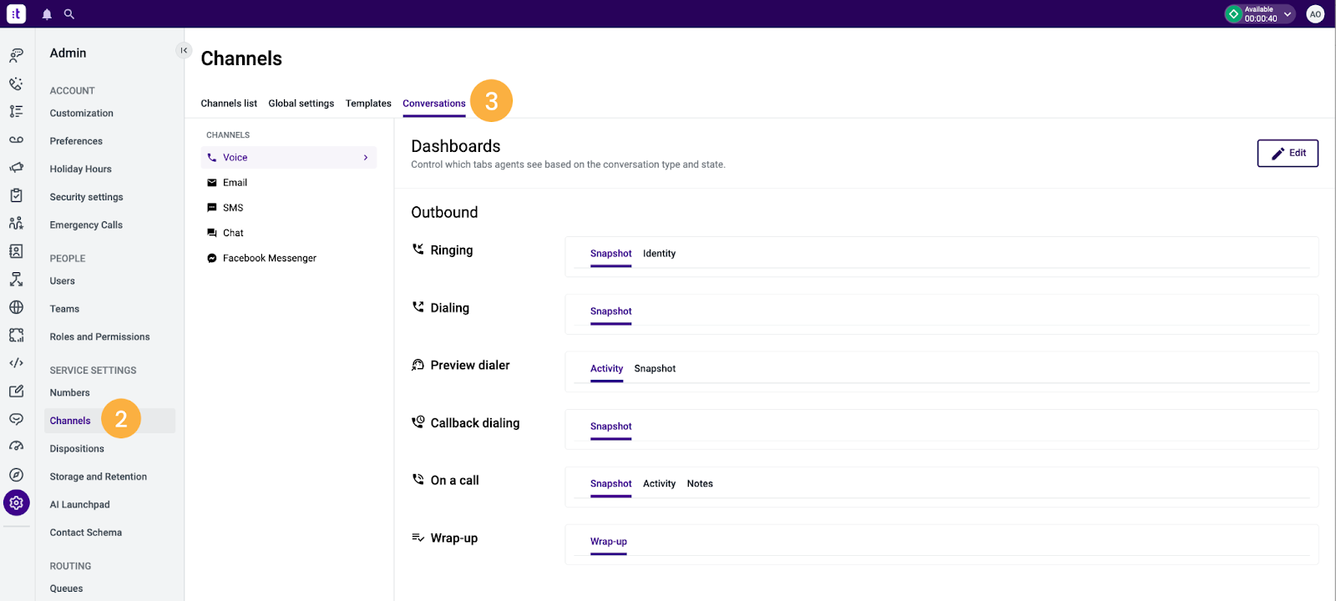Viewport: 1336px width, 601px height.
Task: Click the search magnifier icon in top bar
Action: coord(69,14)
